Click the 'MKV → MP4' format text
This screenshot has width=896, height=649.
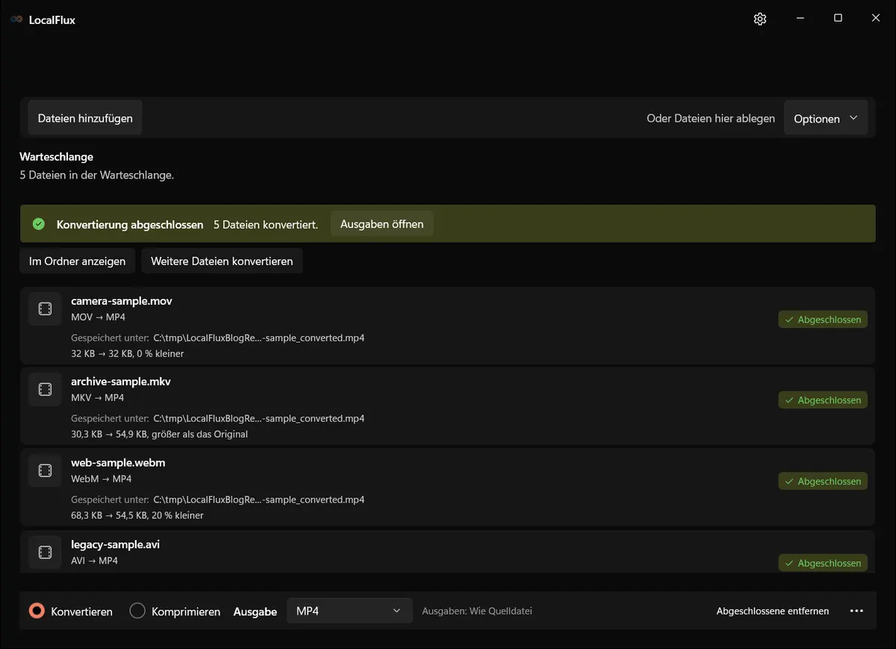[x=98, y=398]
